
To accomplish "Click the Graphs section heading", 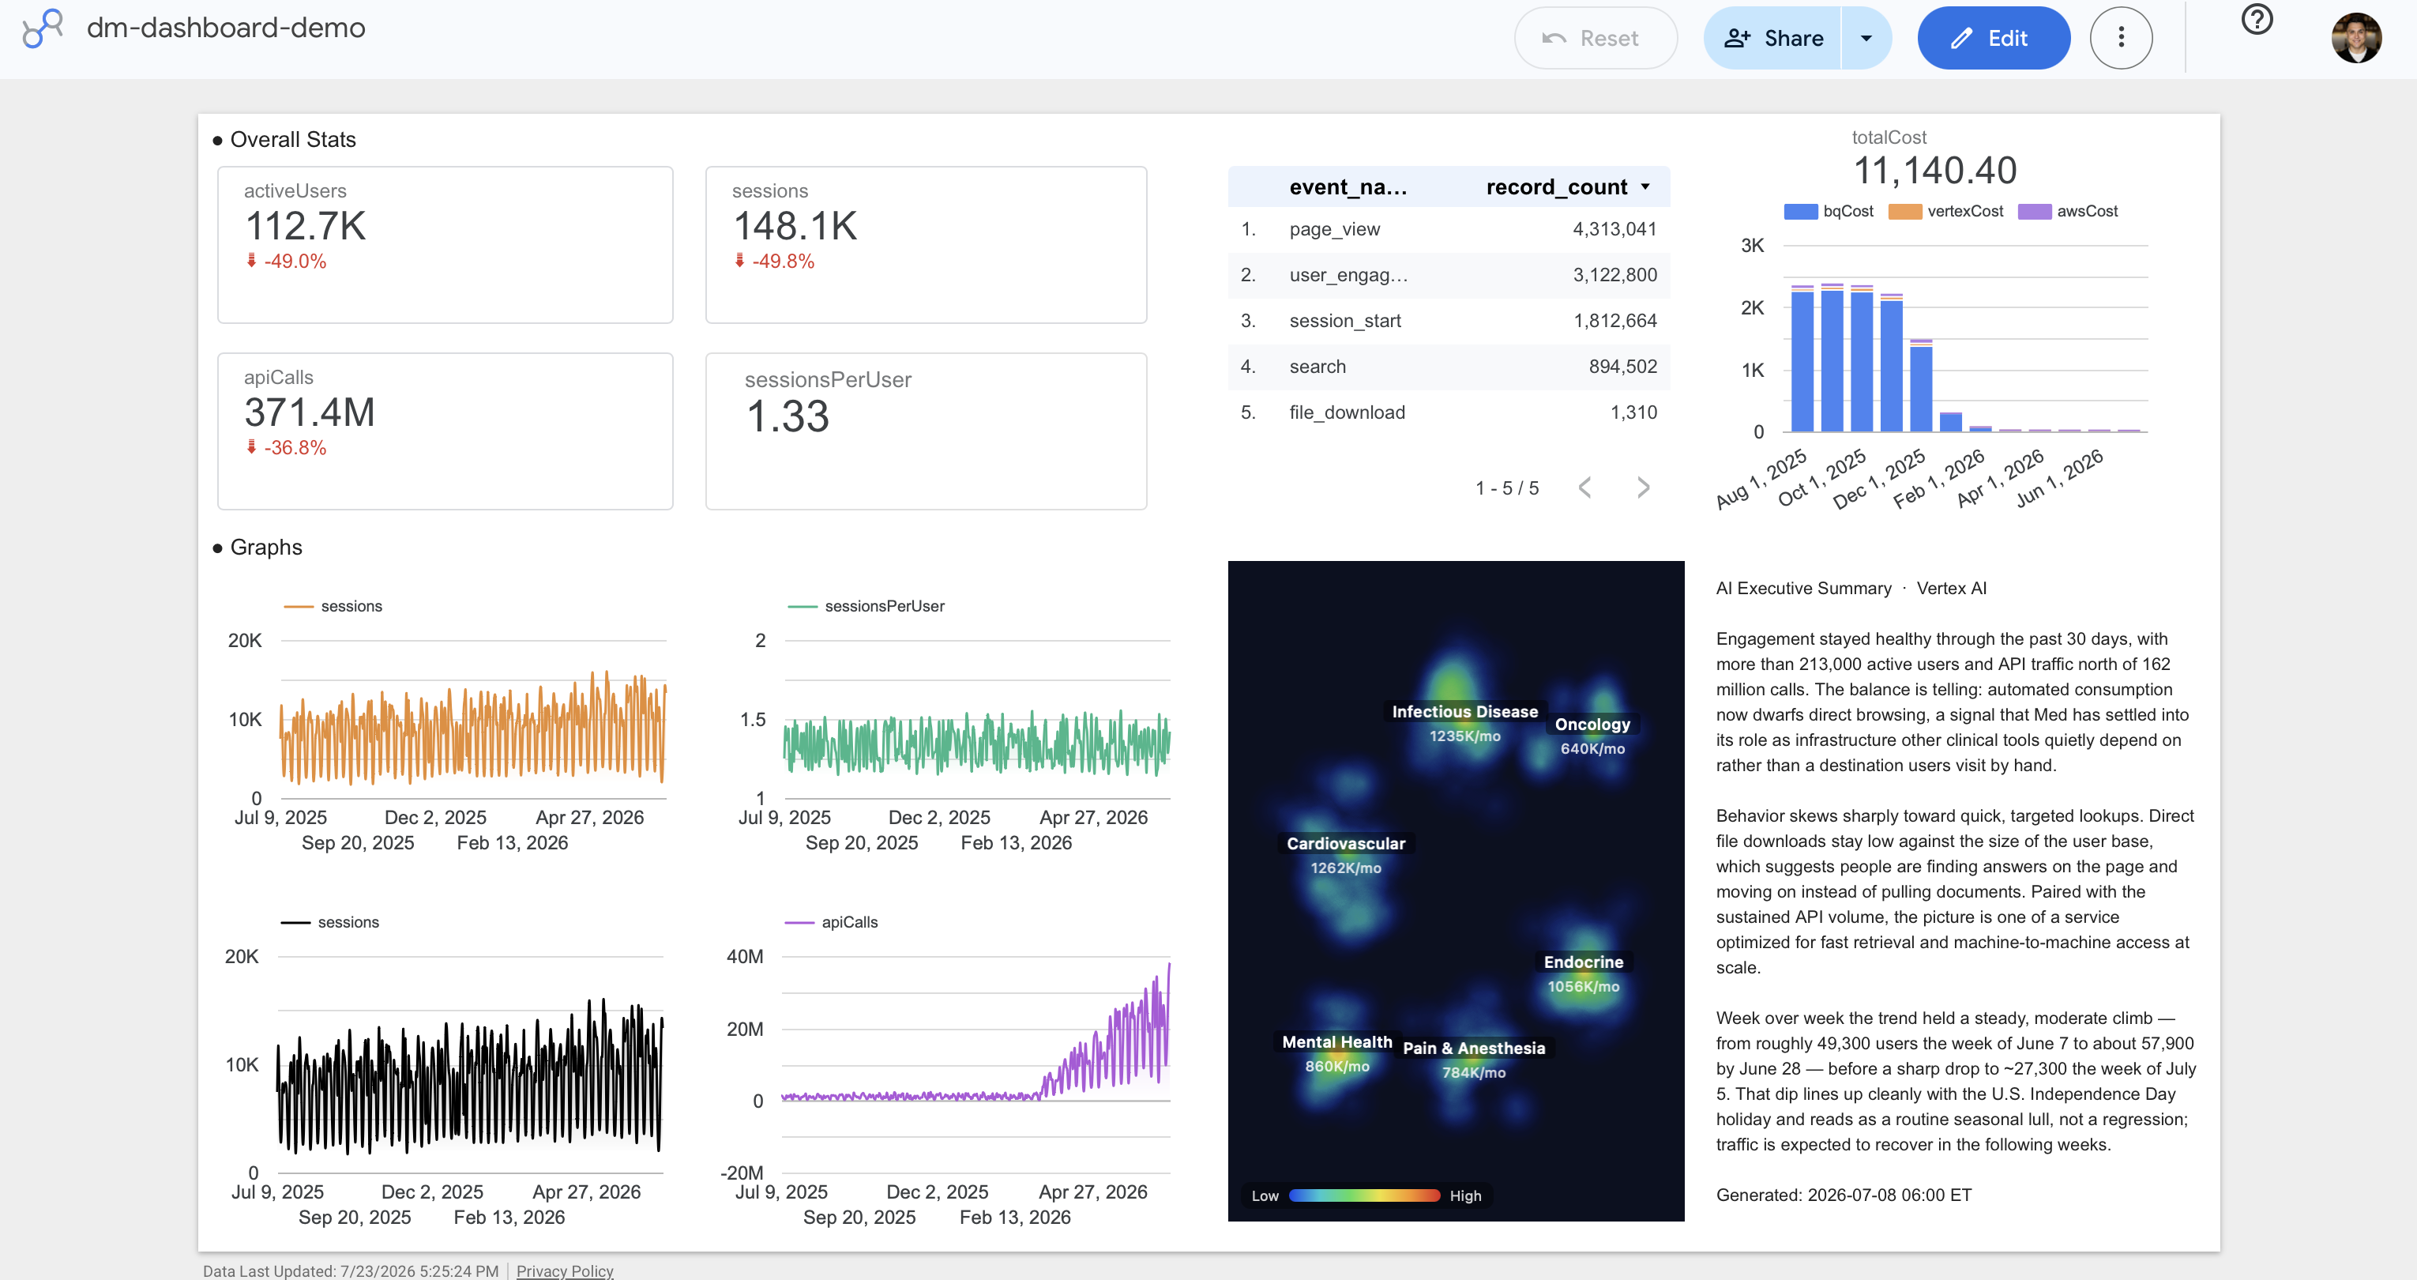I will coord(265,547).
